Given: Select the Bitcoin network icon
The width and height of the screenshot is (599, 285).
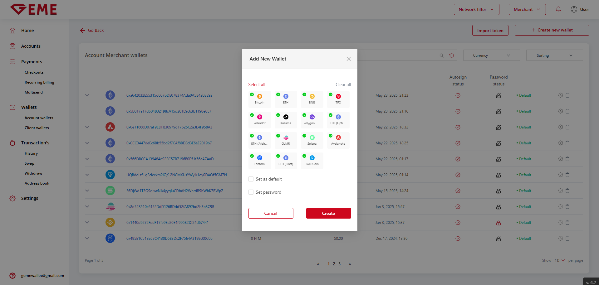Looking at the screenshot, I should 259,97.
